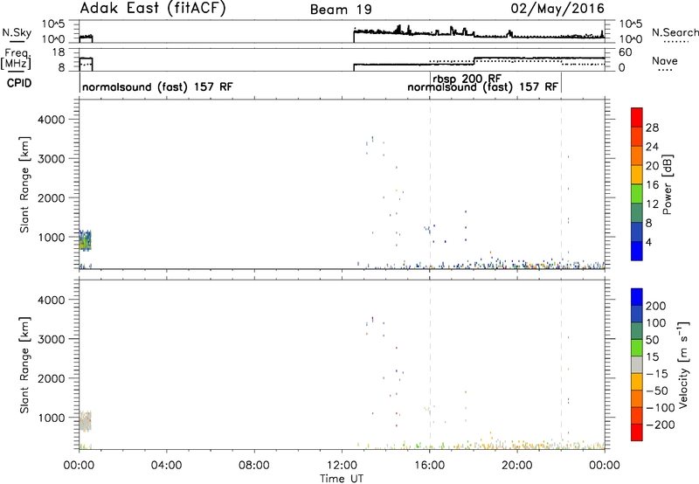Pick the yellow-orange segment of power colorbar
Image resolution: width=699 pixels, height=484 pixels.
point(637,175)
